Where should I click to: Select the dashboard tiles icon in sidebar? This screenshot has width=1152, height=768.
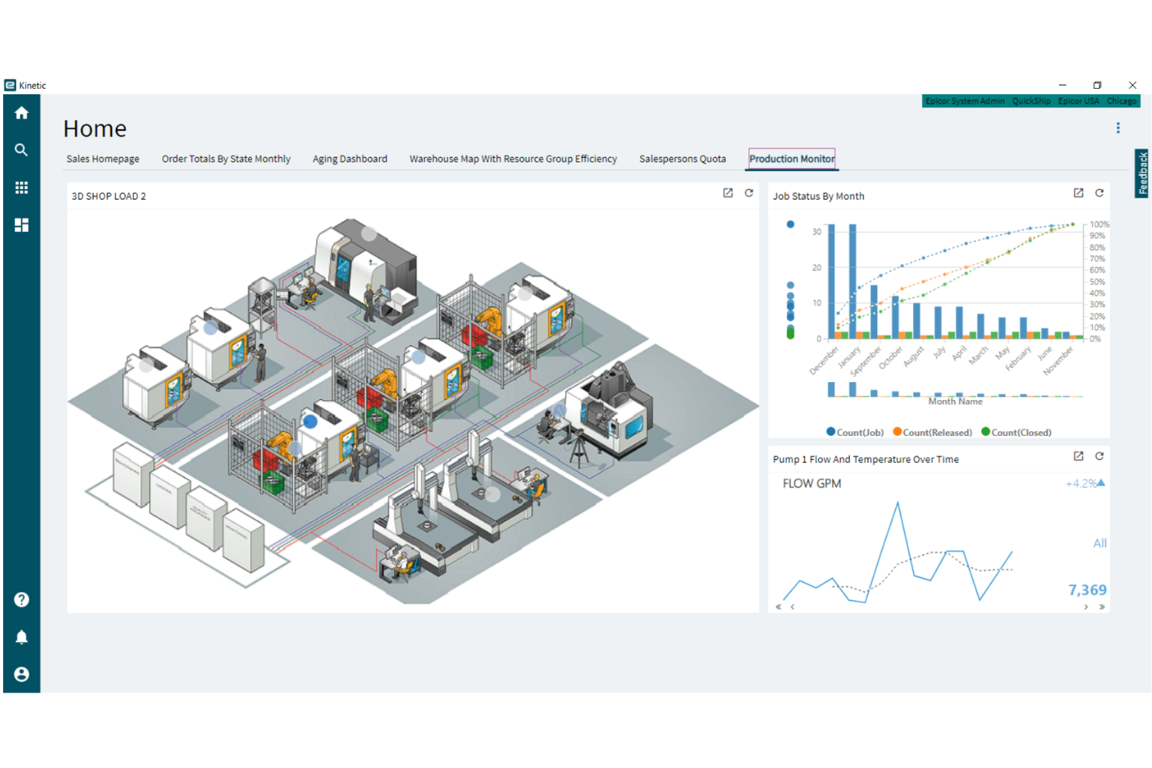coord(21,225)
